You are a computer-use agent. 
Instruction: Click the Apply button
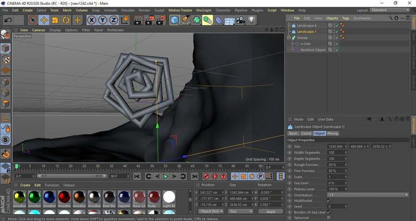point(270,212)
